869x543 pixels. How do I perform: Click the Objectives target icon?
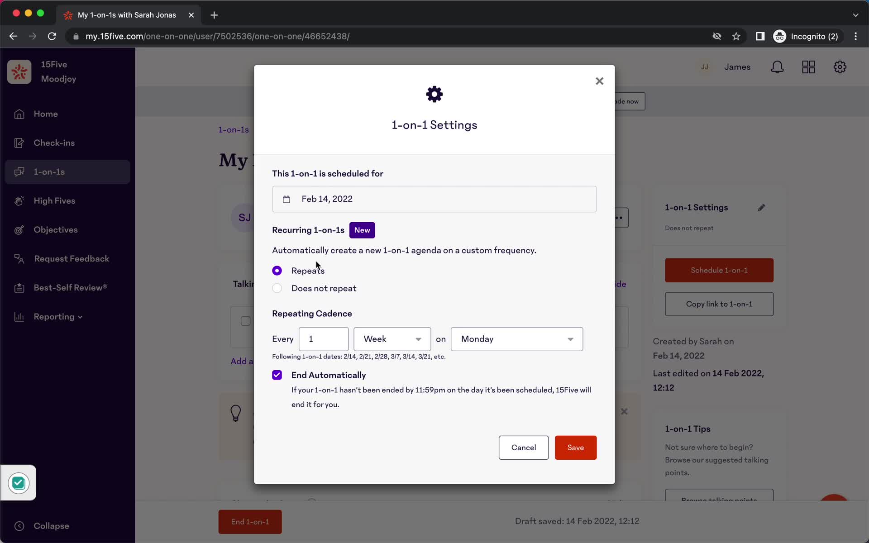[19, 230]
